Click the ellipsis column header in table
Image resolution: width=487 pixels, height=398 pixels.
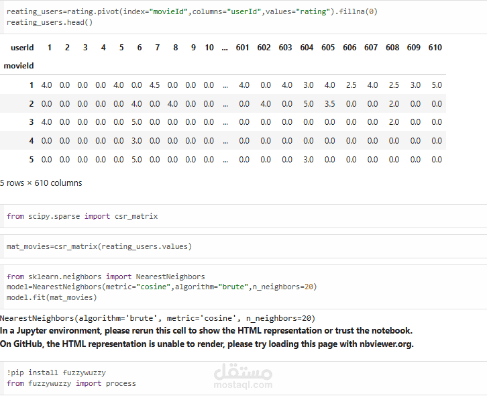click(x=225, y=48)
